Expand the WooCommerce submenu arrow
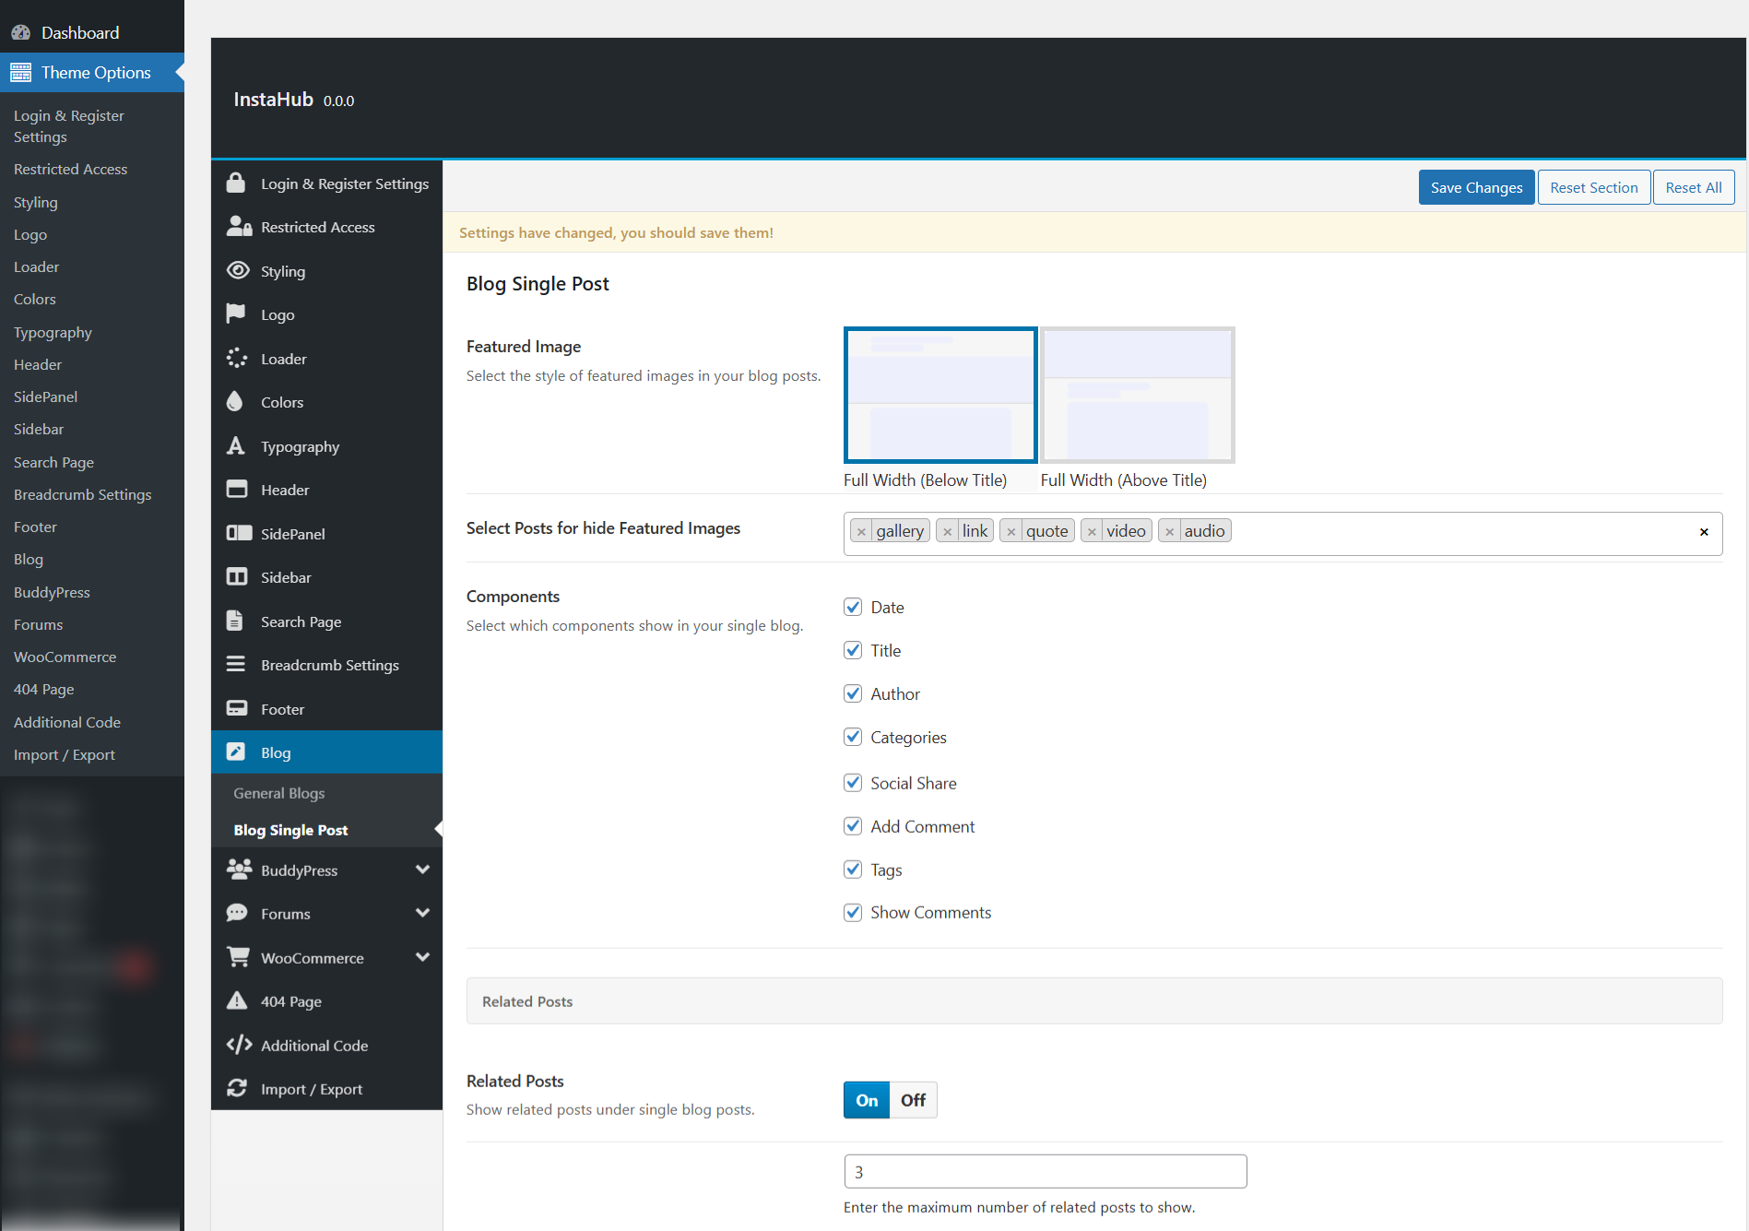 (x=422, y=957)
